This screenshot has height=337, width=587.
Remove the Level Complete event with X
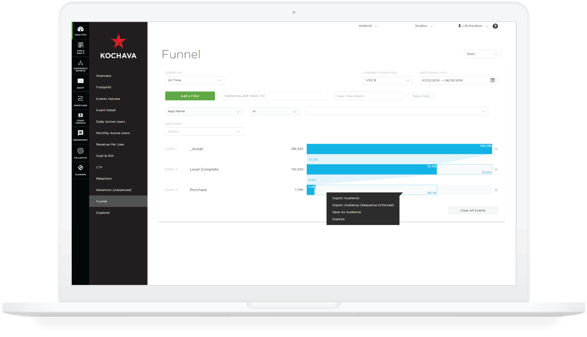496,169
